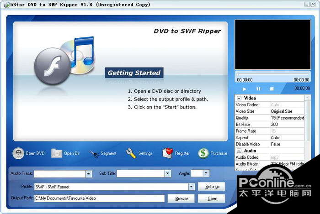Click the Settings button beside Profile
This screenshot has height=214, width=320.
212,187
